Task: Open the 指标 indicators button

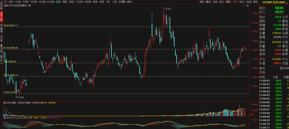Action: point(202,2)
